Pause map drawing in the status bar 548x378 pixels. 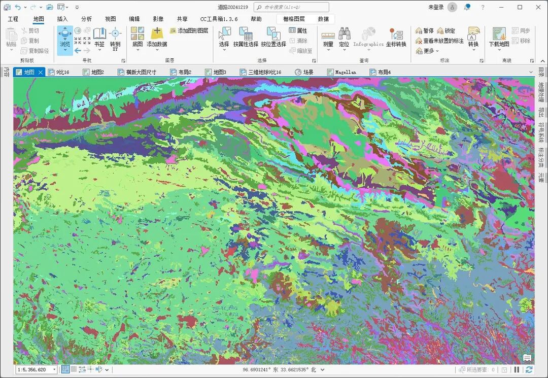[517, 369]
